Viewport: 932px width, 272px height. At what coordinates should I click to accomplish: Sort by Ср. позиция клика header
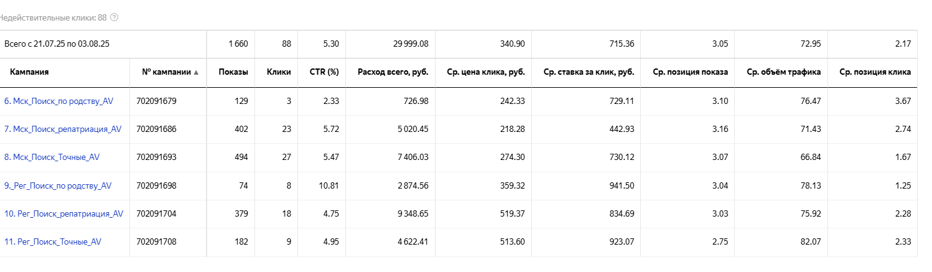(875, 72)
